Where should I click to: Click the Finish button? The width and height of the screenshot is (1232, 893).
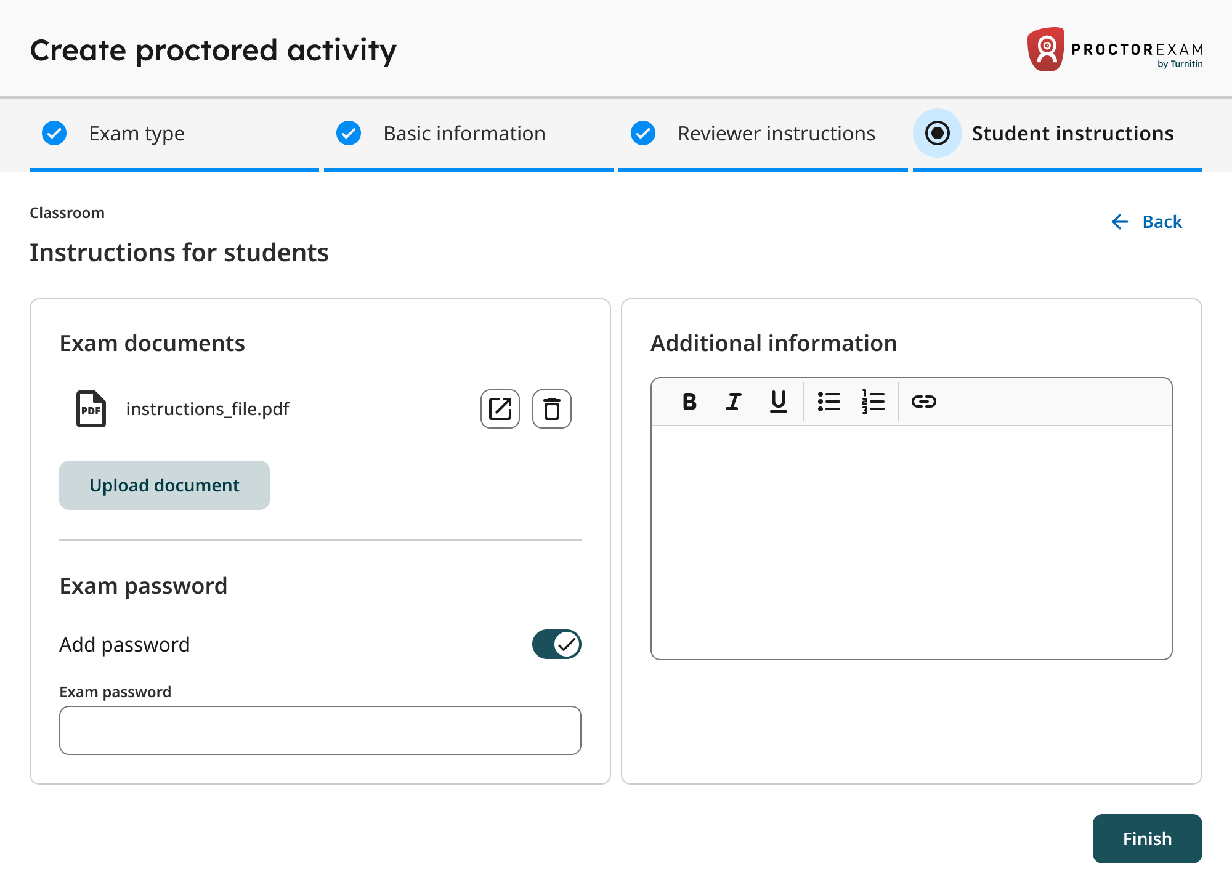pos(1146,839)
